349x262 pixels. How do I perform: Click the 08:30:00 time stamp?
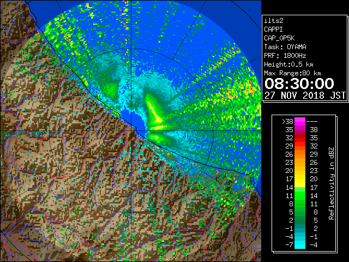pos(299,84)
